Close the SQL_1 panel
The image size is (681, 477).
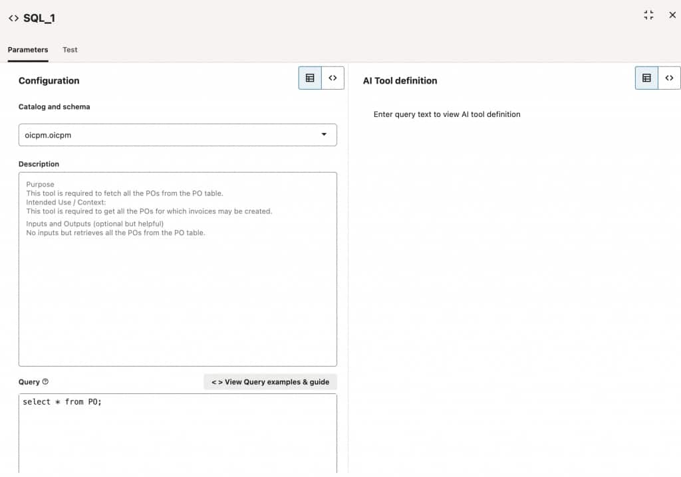[672, 15]
